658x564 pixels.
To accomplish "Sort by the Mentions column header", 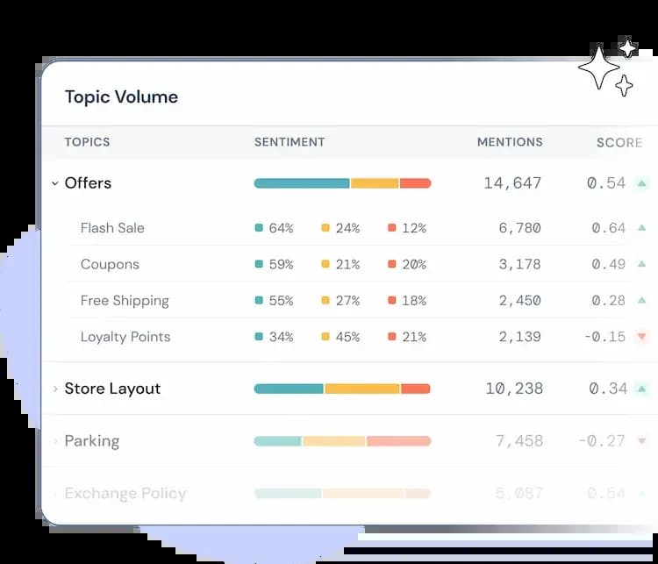I will click(509, 142).
